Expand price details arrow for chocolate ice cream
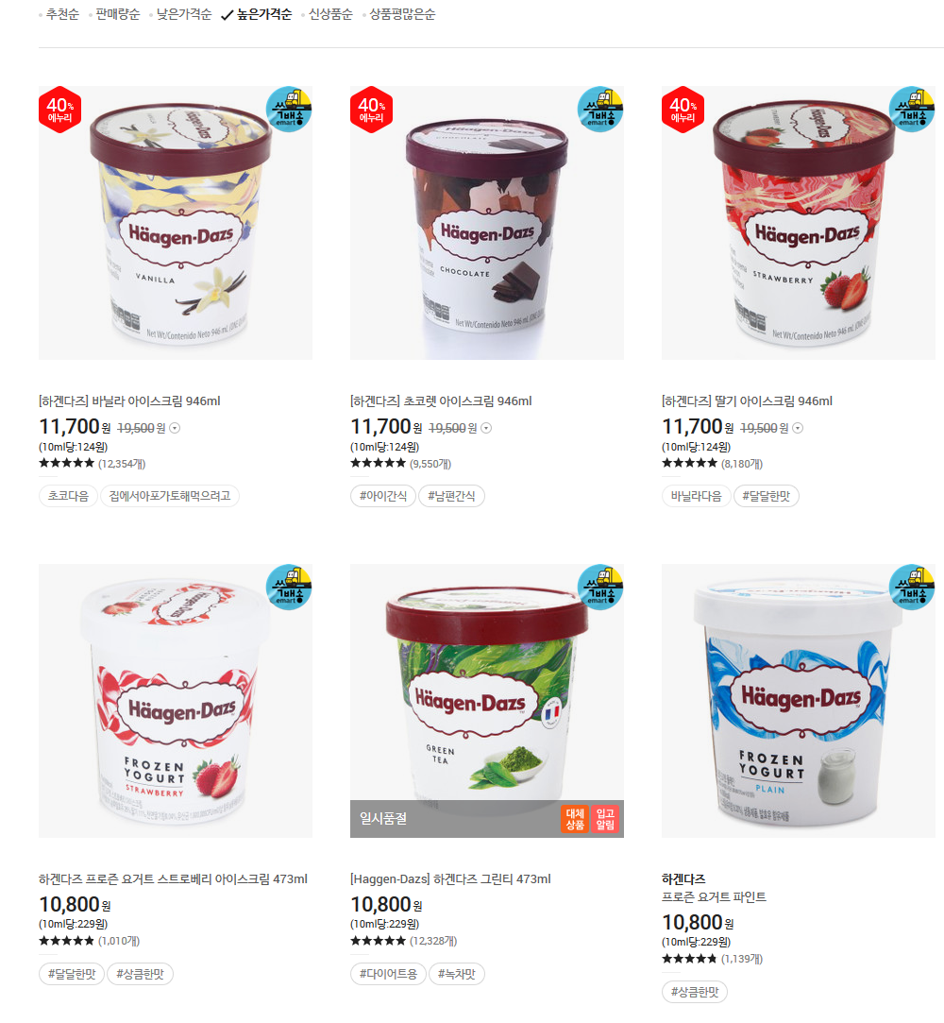 (x=486, y=428)
